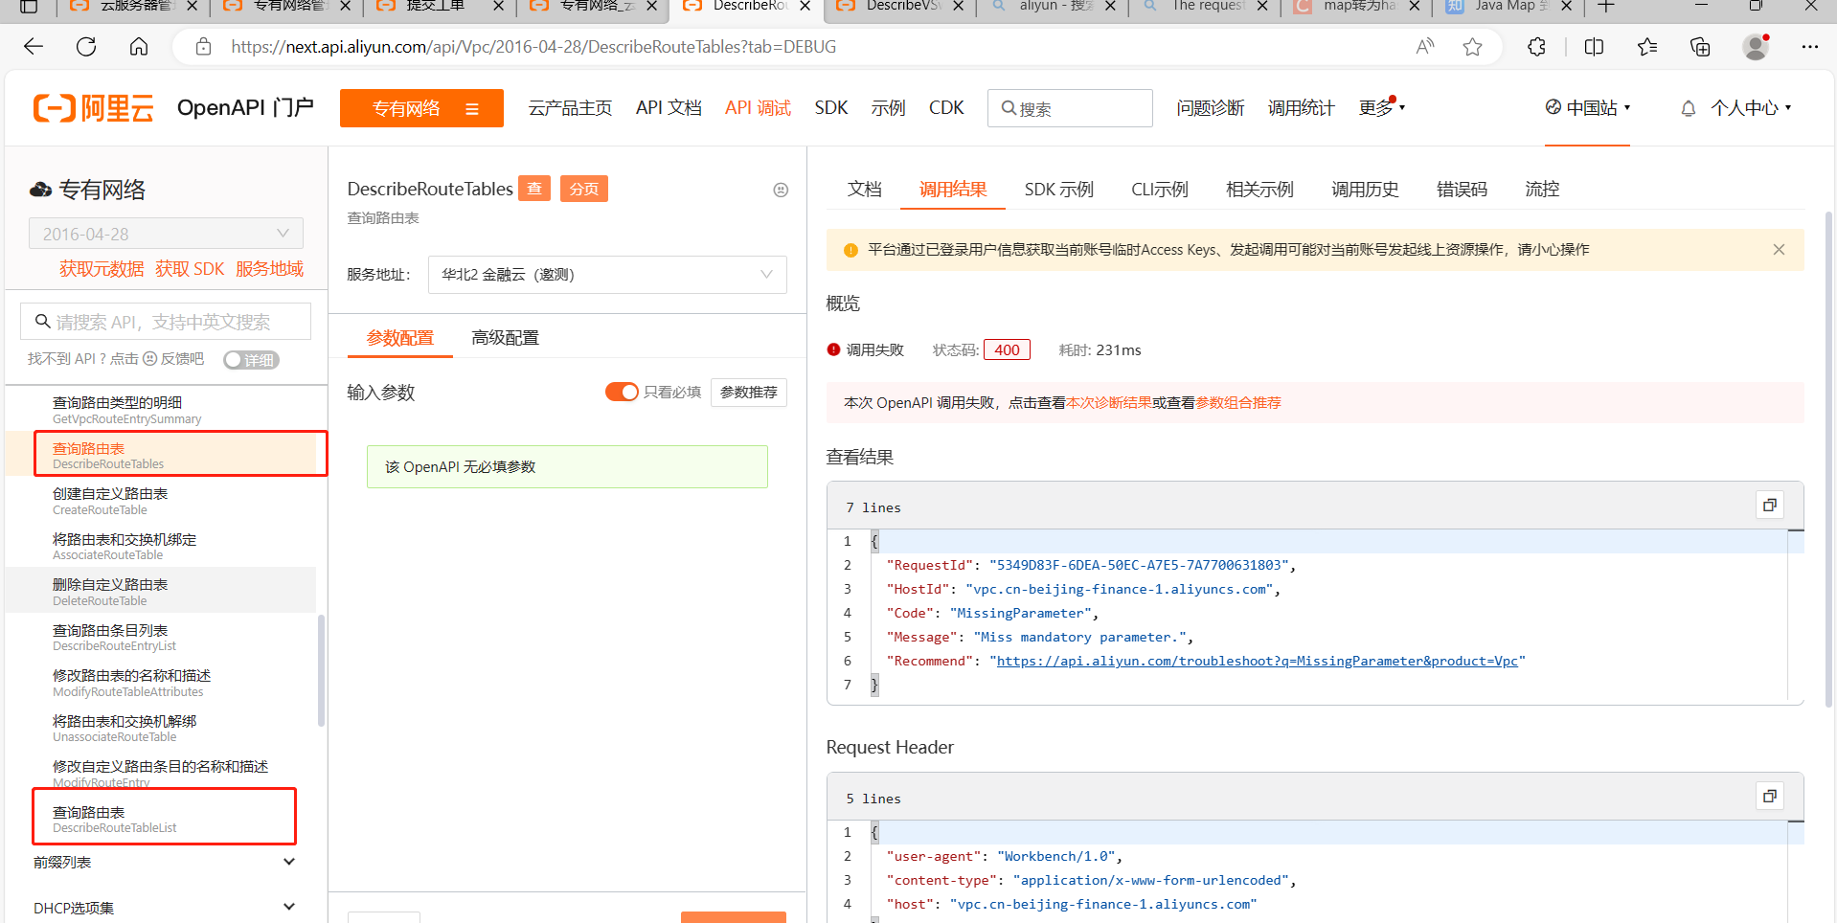Screen dimensions: 1837x923
Task: Click the feedback smiley icon 反馈吧
Action: (x=149, y=359)
